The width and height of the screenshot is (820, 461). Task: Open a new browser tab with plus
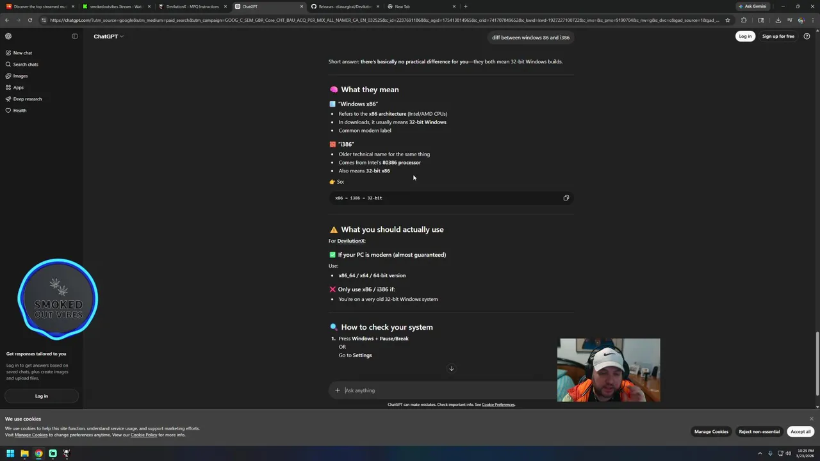[x=466, y=6]
